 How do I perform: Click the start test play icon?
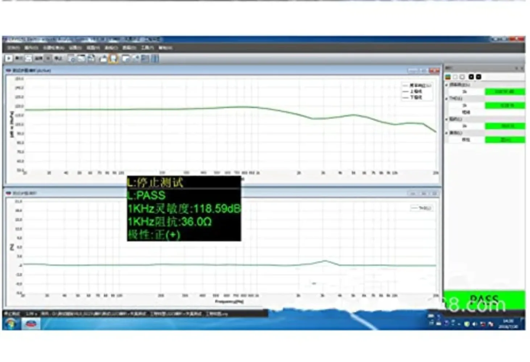9,58
